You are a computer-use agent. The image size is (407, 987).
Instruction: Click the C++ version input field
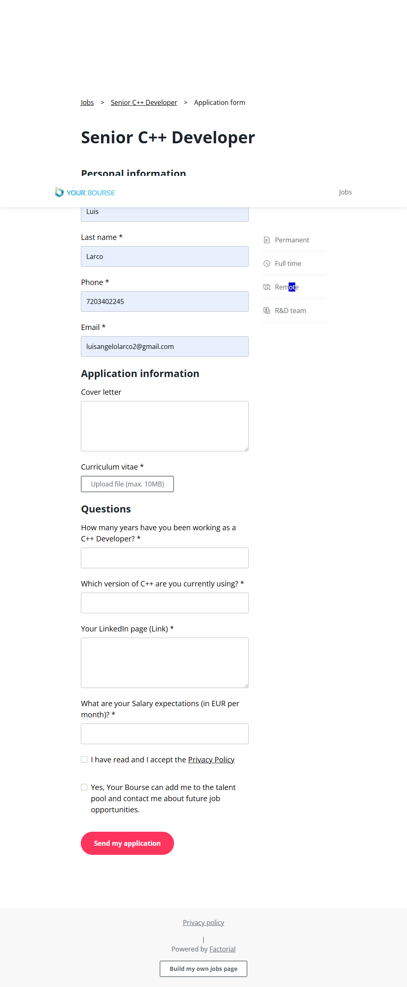tap(165, 603)
